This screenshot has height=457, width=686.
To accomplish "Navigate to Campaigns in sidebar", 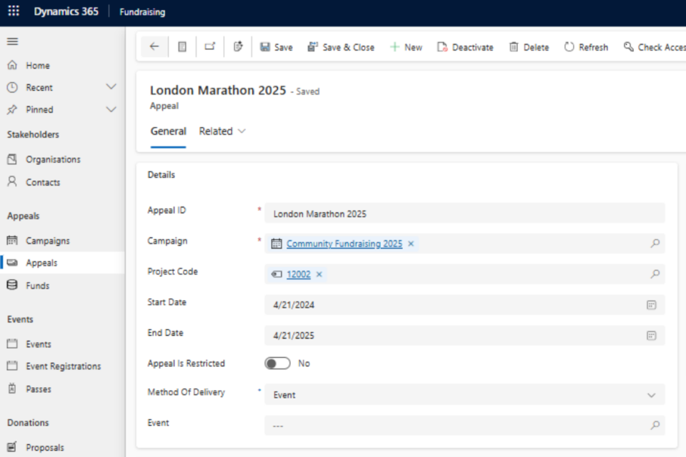I will [47, 241].
